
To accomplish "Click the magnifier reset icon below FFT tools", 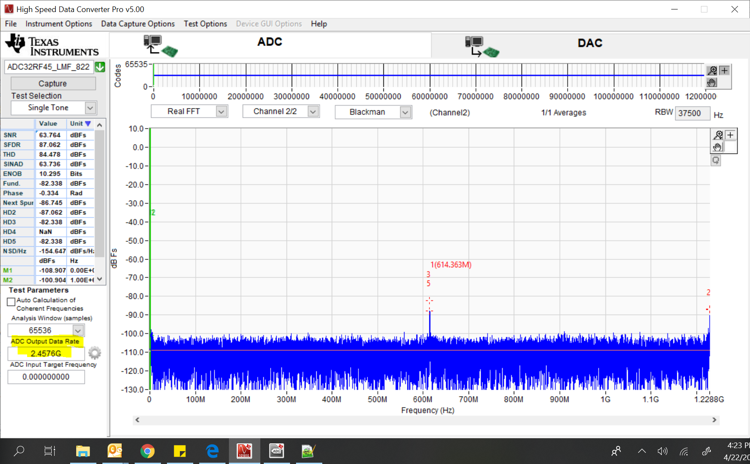I will [716, 161].
